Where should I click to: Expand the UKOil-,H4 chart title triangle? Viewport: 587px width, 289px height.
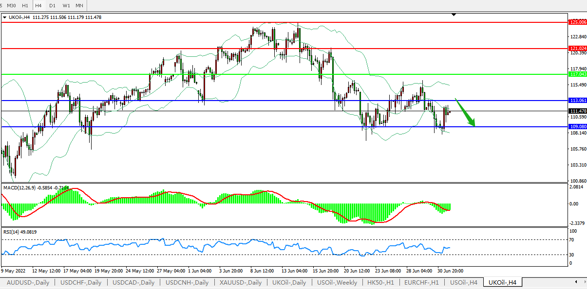(x=5, y=17)
